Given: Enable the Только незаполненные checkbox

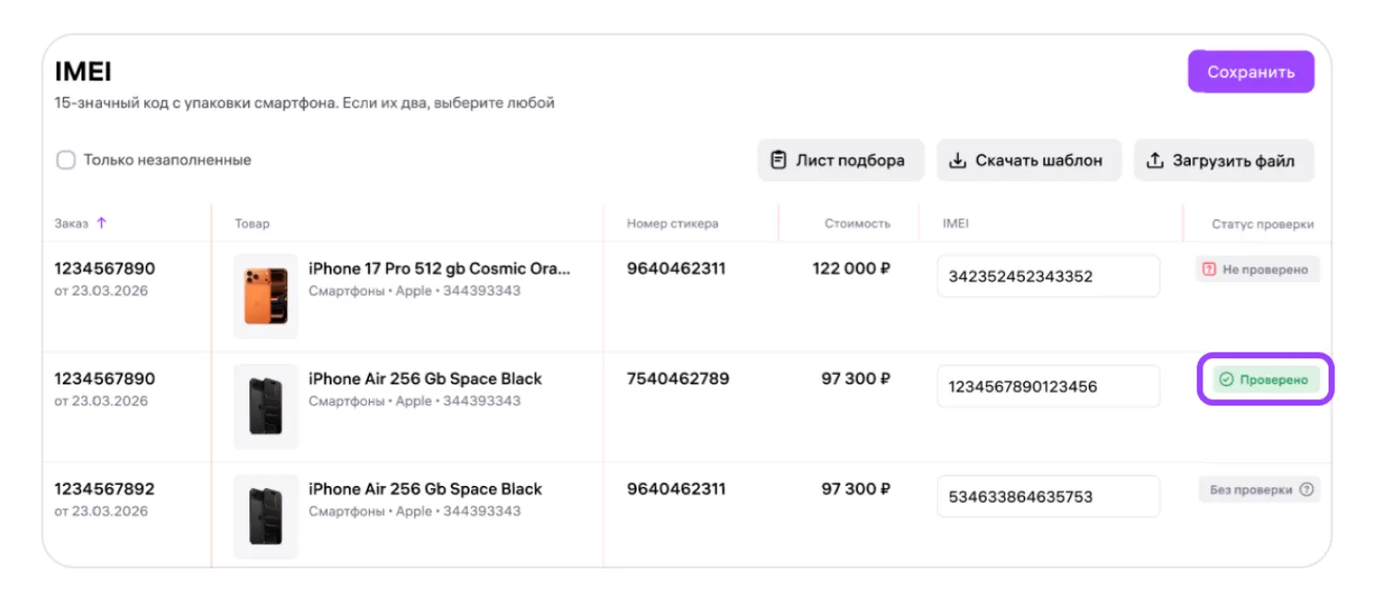Looking at the screenshot, I should click(x=66, y=160).
